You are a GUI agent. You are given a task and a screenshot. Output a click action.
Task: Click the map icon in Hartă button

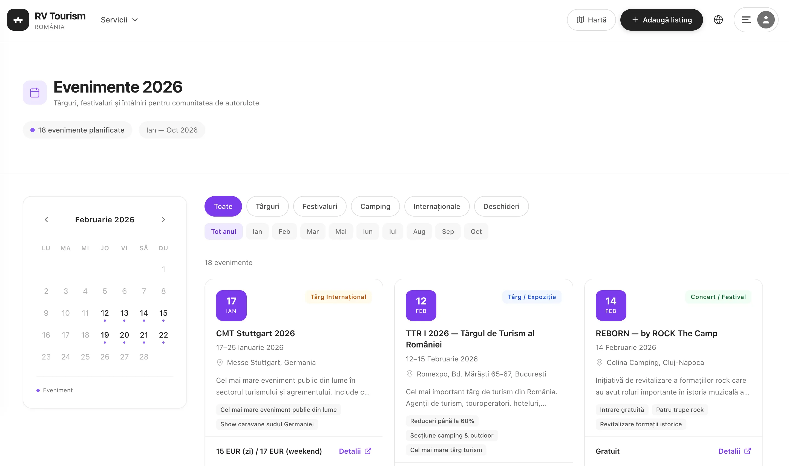coord(580,20)
